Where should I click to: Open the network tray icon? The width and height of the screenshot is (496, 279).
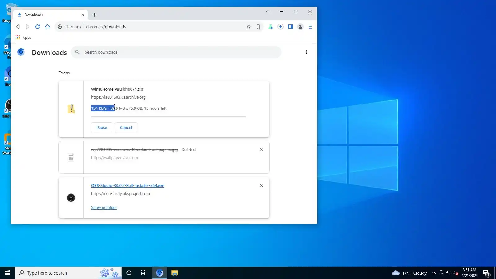point(449,273)
